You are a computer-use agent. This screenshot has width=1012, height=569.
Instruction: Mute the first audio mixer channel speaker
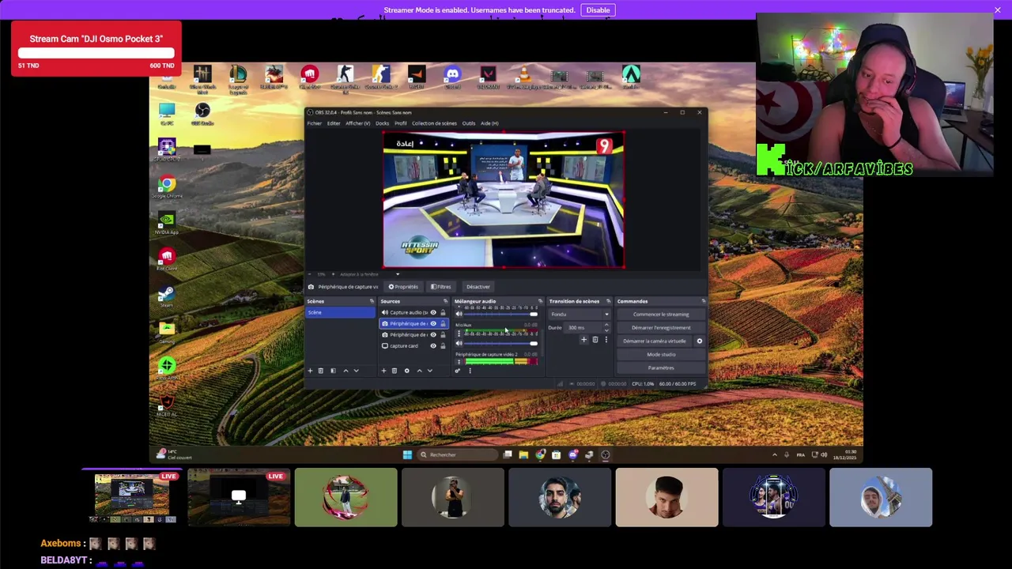tap(459, 315)
